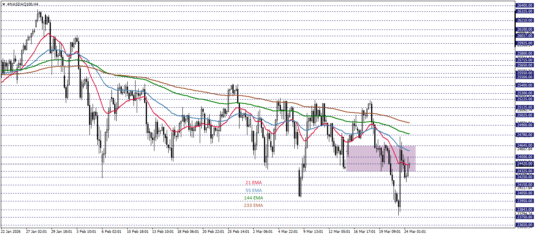Image resolution: width=535 pixels, height=236 pixels.
Task: Click the 144 EMA legend text
Action: click(x=254, y=198)
